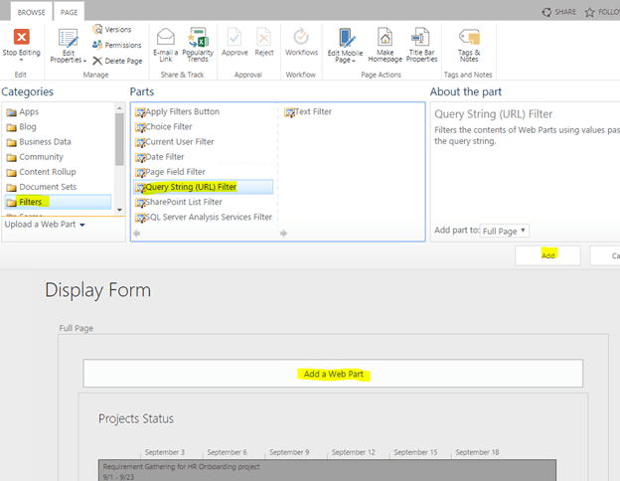Viewport: 620px width, 481px height.
Task: Select the Apps category folder
Action: click(23, 112)
